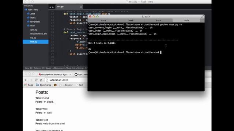This screenshot has height=131, width=234.
Task: Open the _test folder in sidebar
Action: point(33,14)
